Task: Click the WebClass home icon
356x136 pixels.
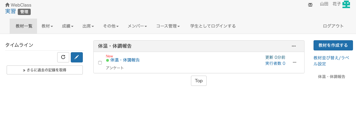Action: pos(7,5)
